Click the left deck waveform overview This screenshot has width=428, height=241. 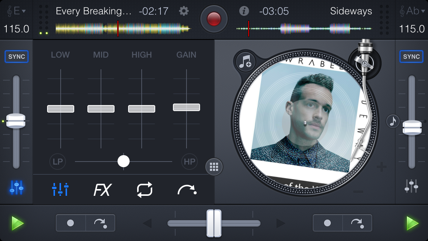click(123, 28)
